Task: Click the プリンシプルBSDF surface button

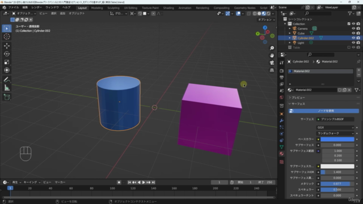Action: pyautogui.click(x=335, y=119)
